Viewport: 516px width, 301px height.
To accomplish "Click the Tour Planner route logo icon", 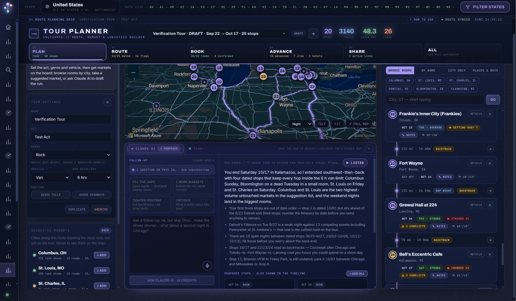I will [x=34, y=34].
